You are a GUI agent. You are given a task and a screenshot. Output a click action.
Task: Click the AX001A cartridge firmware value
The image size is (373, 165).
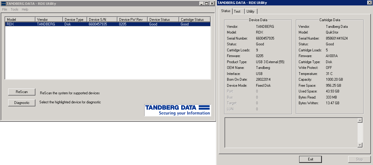332,56
